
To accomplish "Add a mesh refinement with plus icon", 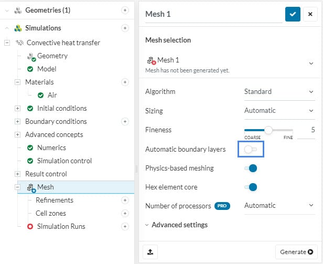I will click(125, 200).
